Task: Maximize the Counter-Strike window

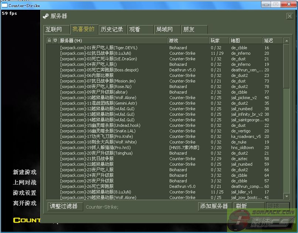Action: click(x=276, y=4)
